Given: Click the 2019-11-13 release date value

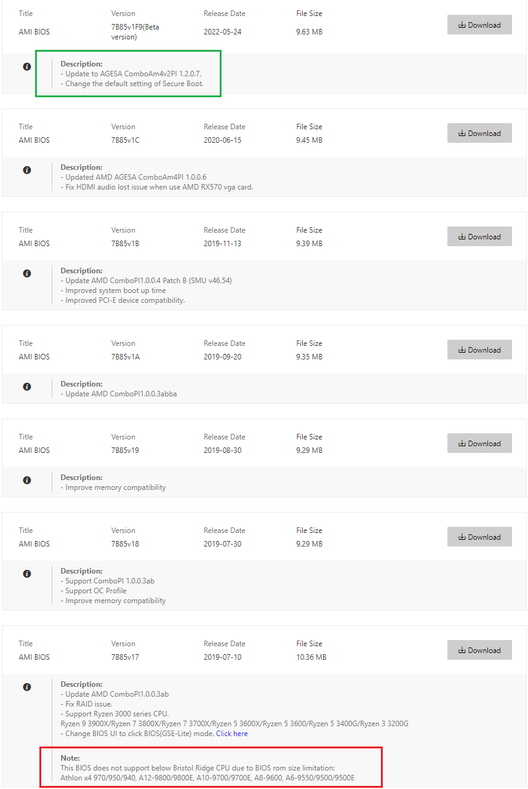Looking at the screenshot, I should (x=222, y=244).
